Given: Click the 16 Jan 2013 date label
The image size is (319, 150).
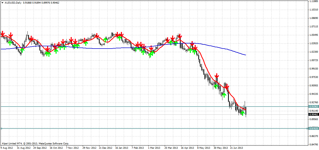Looking at the screenshot, I should pos(122,148).
